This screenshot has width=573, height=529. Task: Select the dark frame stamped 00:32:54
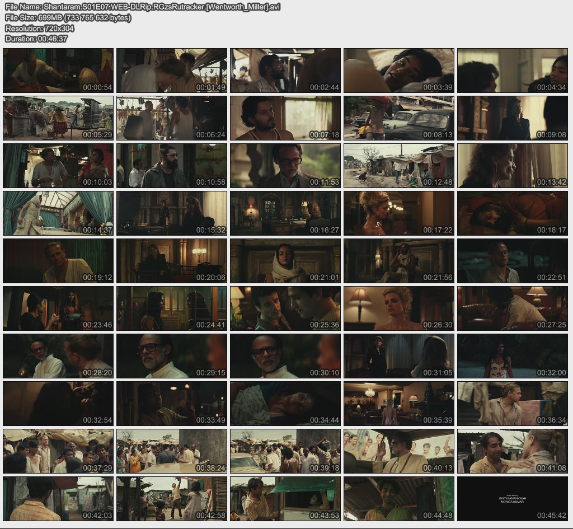[x=58, y=404]
